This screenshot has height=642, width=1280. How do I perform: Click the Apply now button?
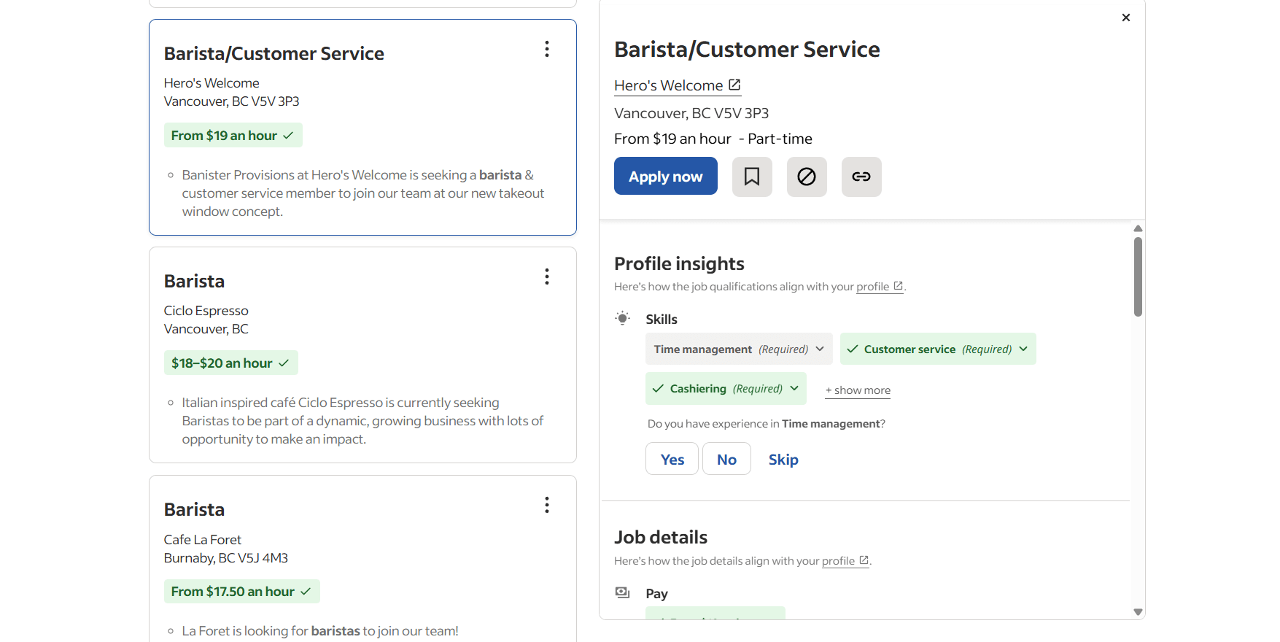666,176
